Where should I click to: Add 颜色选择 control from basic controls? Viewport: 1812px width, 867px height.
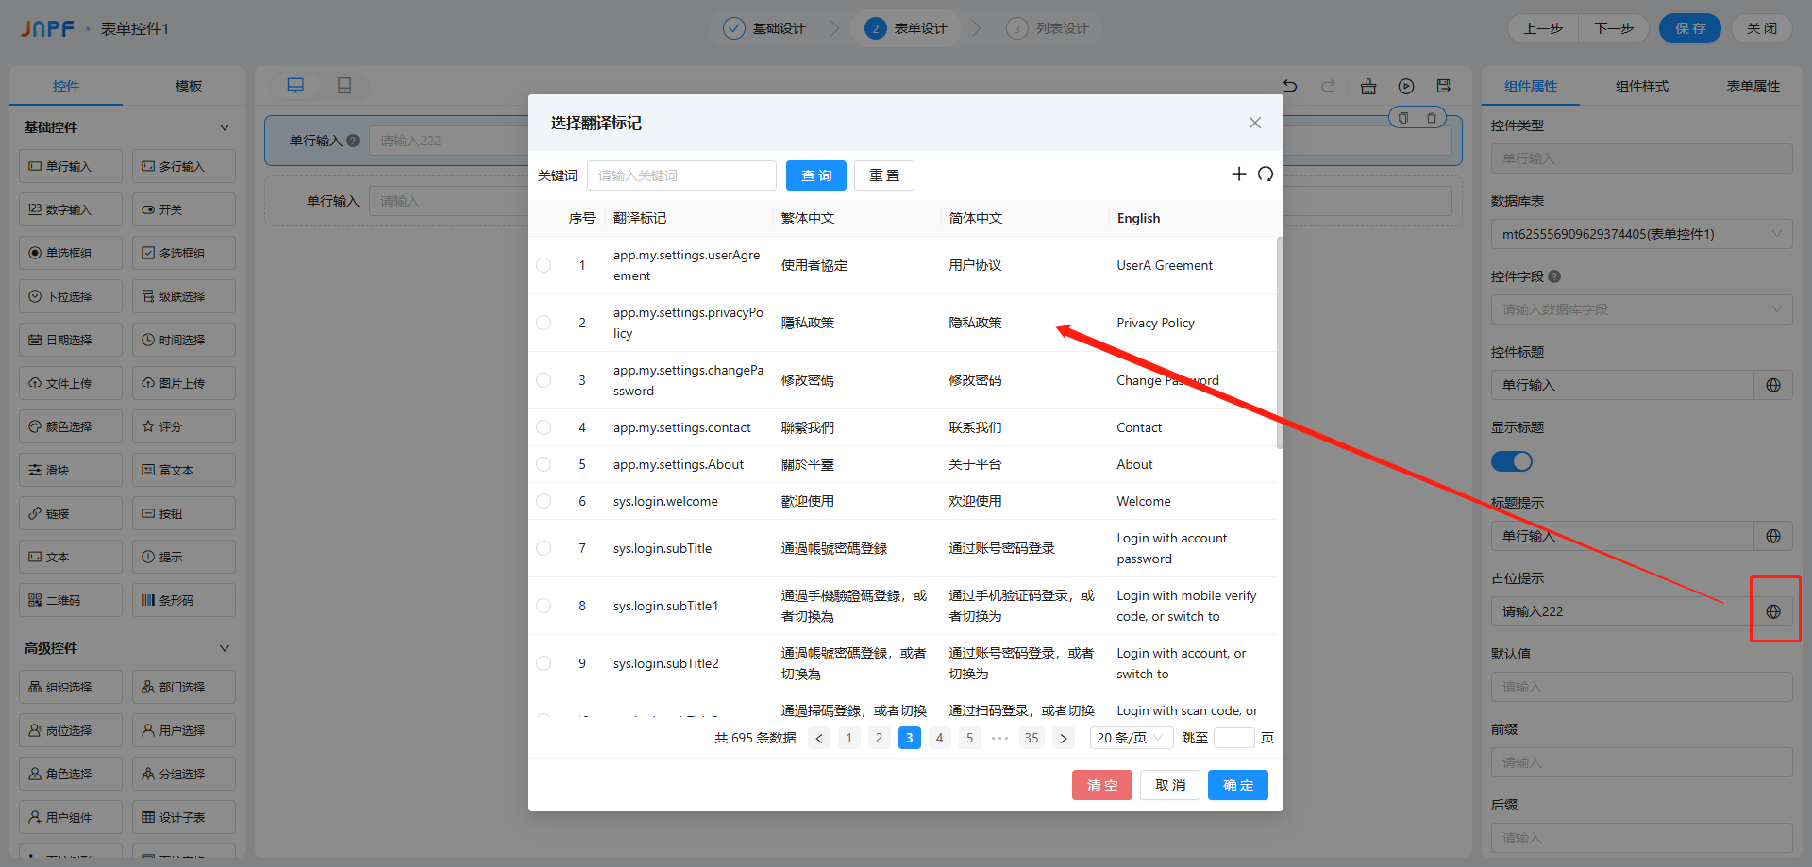71,426
